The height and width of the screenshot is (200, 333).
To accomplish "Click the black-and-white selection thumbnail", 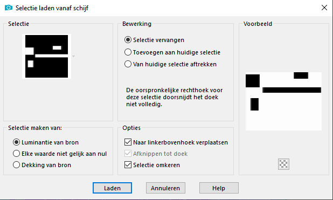I will click(x=46, y=56).
